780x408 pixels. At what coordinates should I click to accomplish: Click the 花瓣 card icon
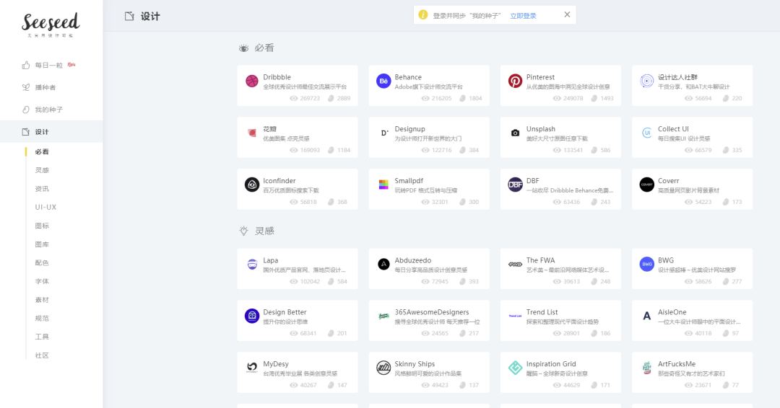coord(252,133)
